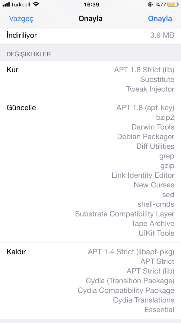Select the Cydia Translations entry
The height and width of the screenshot is (323, 181).
[x=144, y=300]
